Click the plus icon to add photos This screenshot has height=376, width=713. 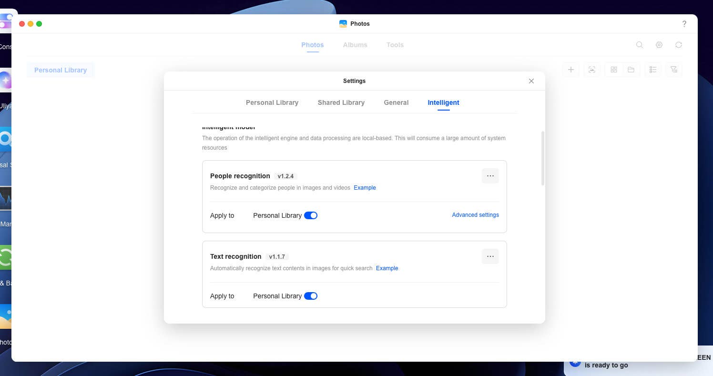pyautogui.click(x=571, y=70)
